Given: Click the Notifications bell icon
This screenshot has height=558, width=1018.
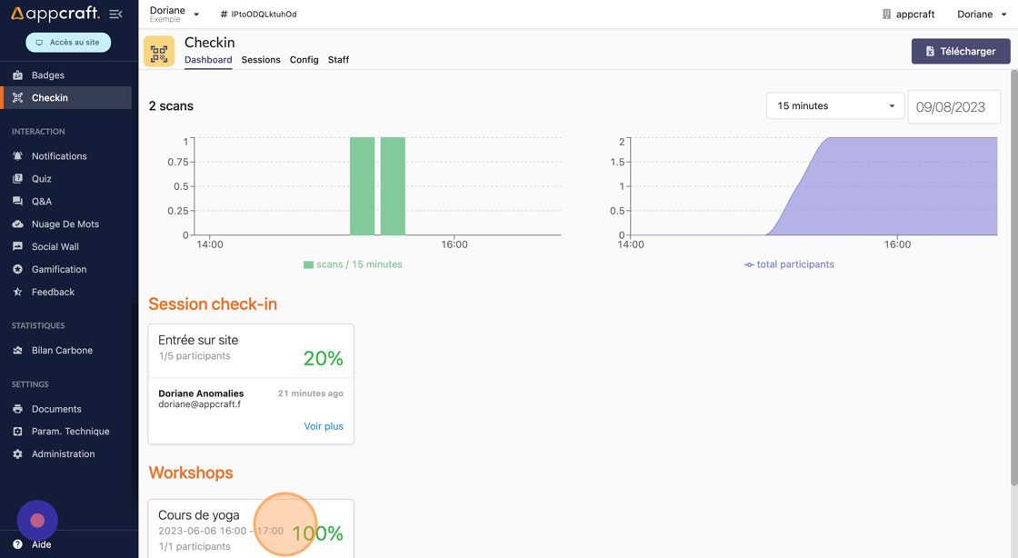Looking at the screenshot, I should click(x=17, y=156).
